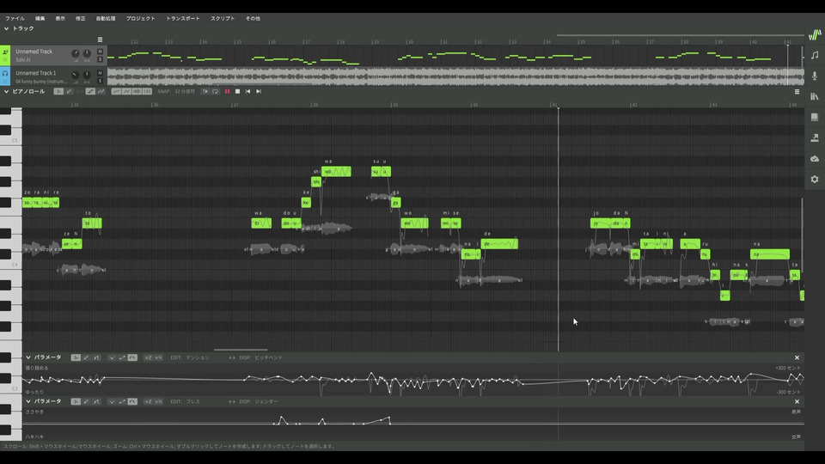Jump to start with the rewind button
The height and width of the screenshot is (464, 825).
point(247,92)
